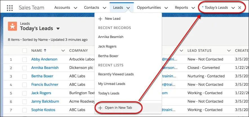Open the Jack Rogers lead link in table
This screenshot has height=117, width=249.
pyautogui.click(x=41, y=93)
